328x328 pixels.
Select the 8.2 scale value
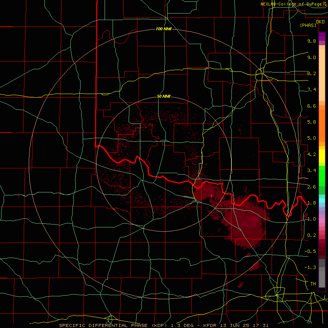tap(312, 73)
